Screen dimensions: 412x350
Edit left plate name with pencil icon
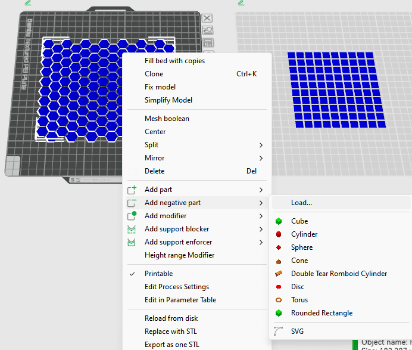[x=28, y=3]
